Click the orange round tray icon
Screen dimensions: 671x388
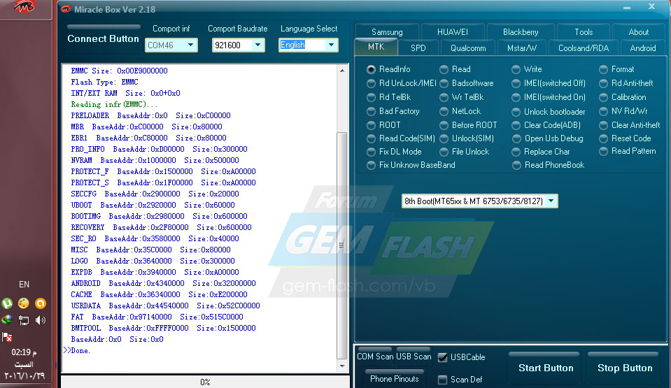(x=40, y=303)
